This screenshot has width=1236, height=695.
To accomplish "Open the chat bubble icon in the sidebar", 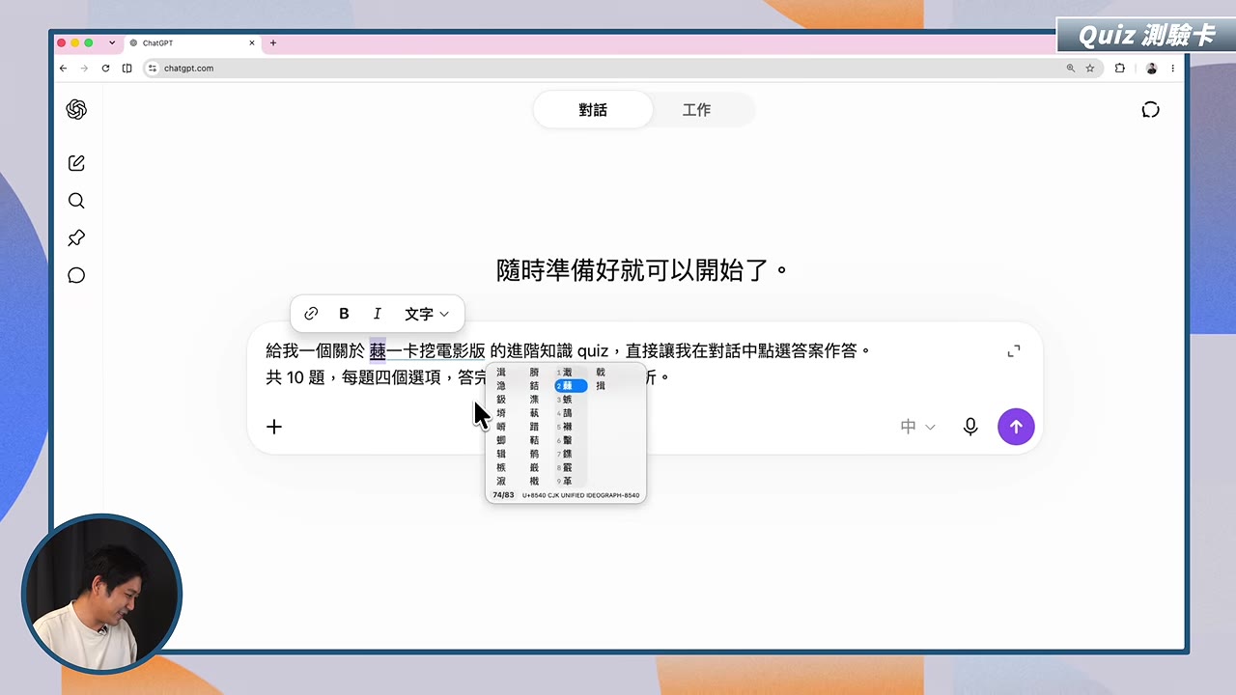I will click(76, 275).
